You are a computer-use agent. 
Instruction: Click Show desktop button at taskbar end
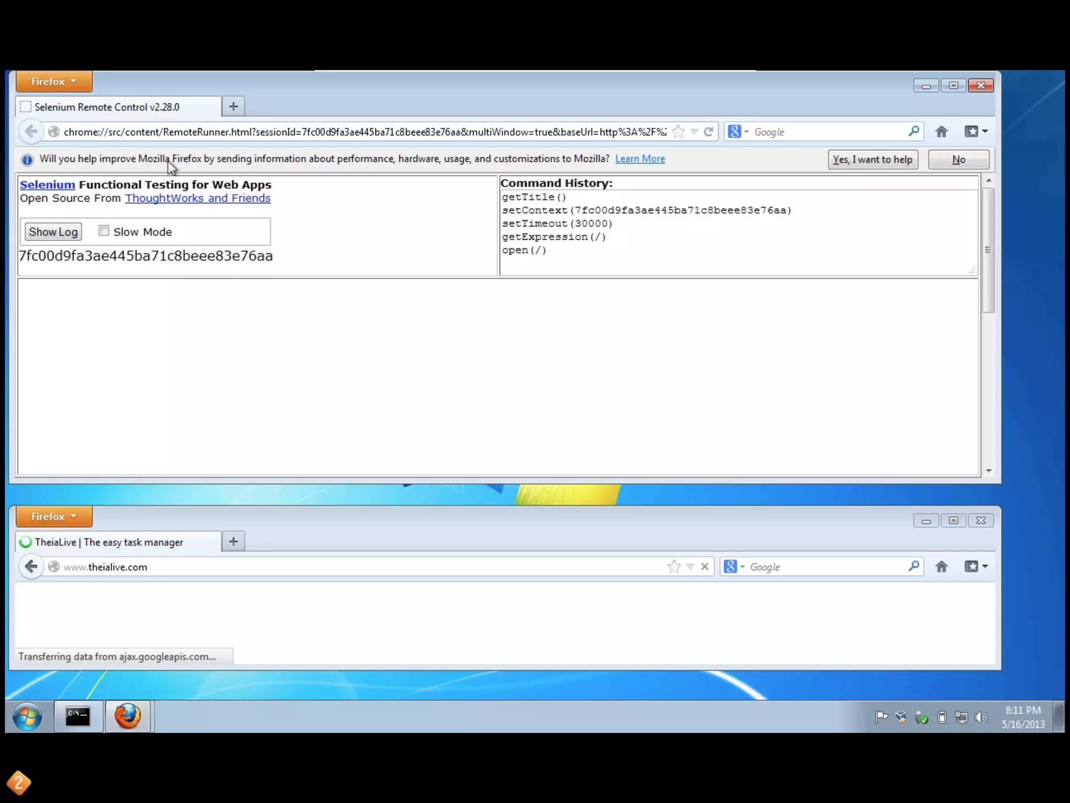point(1059,716)
